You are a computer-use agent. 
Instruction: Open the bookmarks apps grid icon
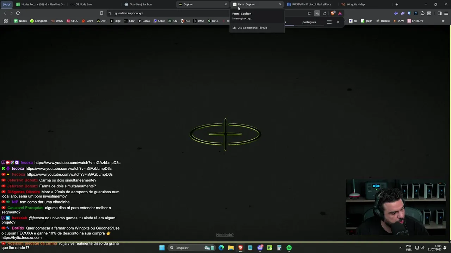click(x=6, y=21)
